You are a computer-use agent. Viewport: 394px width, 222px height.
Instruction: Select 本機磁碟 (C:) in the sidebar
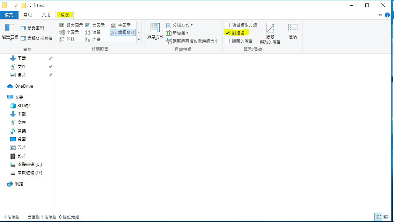[x=29, y=164]
